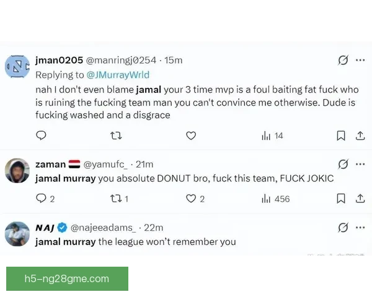The image size is (372, 297).
Task: Reply to zaman's tweet
Action: [42, 199]
